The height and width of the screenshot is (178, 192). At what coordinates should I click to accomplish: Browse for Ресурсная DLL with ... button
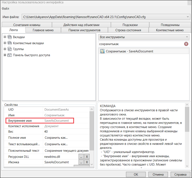pyautogui.click(x=81, y=157)
